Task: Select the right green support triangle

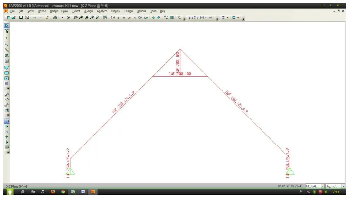Action: pyautogui.click(x=290, y=172)
